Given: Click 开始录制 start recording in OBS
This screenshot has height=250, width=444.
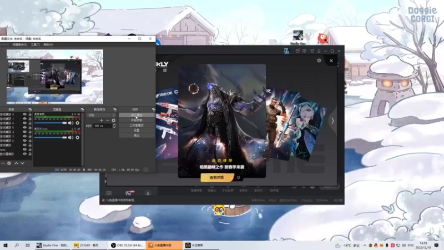Looking at the screenshot, I should click(137, 120).
